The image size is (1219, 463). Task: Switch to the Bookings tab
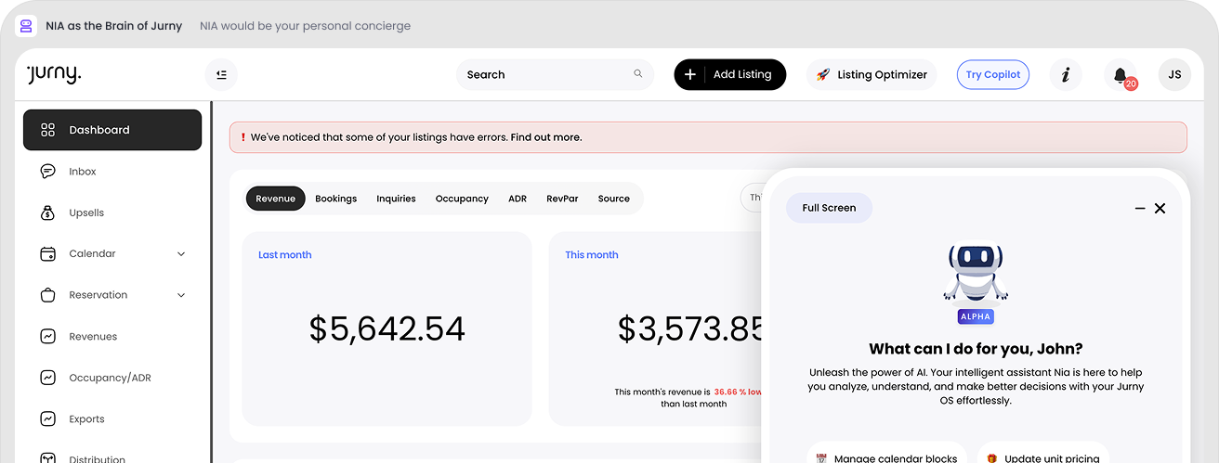tap(335, 199)
